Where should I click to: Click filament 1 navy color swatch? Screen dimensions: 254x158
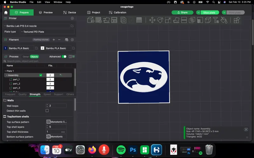click(x=5, y=48)
